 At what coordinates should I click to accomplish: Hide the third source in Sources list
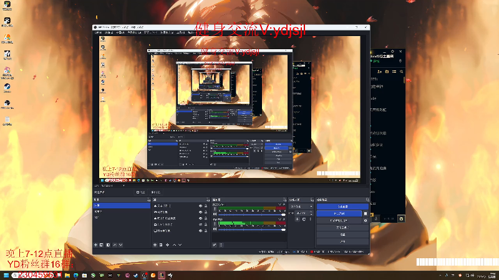tap(200, 218)
